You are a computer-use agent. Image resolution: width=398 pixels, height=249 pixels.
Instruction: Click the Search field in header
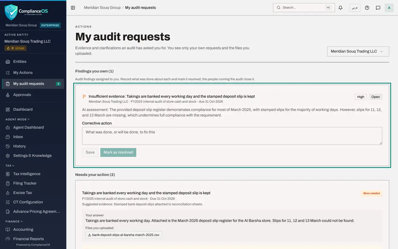(x=304, y=7)
